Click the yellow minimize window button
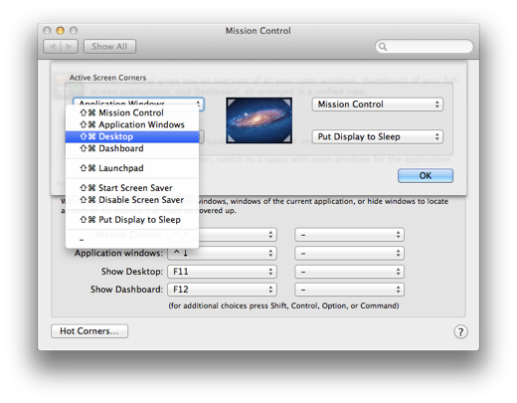 (60, 31)
